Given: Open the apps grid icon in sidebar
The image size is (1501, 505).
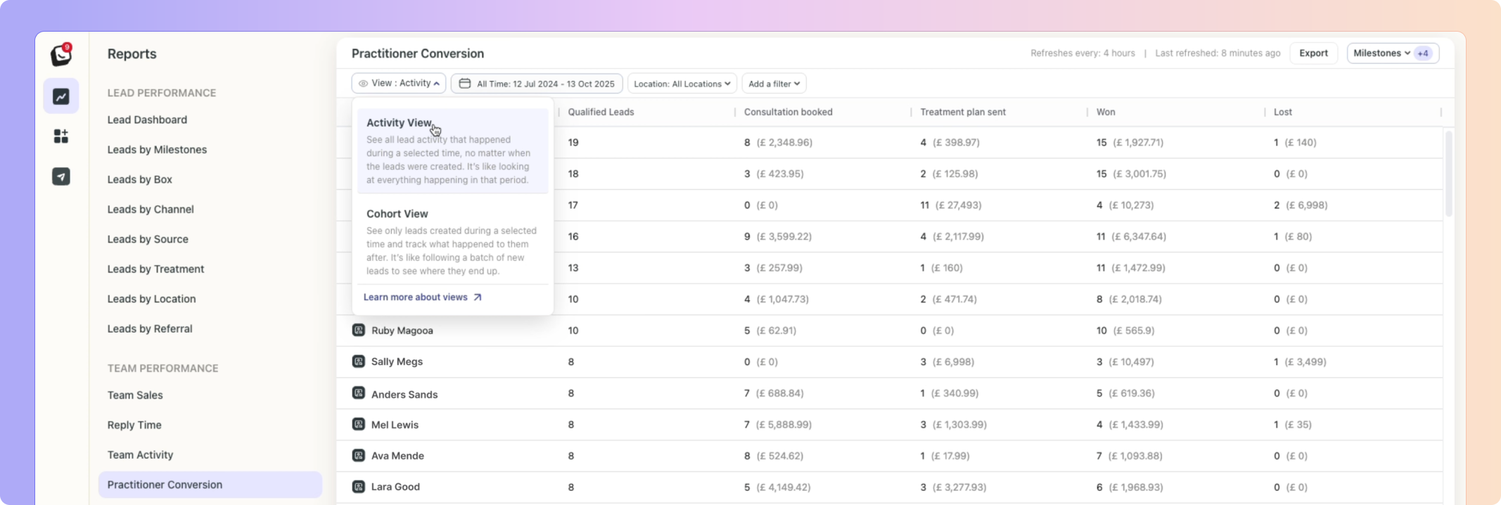Looking at the screenshot, I should click(61, 136).
